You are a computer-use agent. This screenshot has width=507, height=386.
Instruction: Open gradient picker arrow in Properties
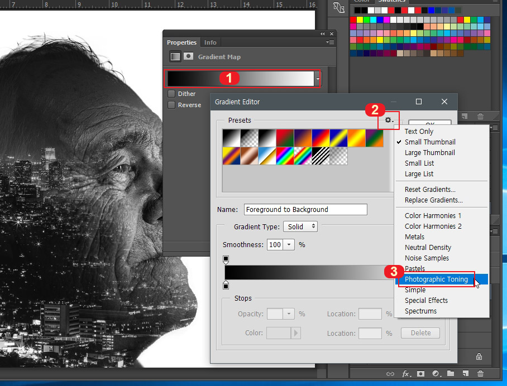pos(318,79)
